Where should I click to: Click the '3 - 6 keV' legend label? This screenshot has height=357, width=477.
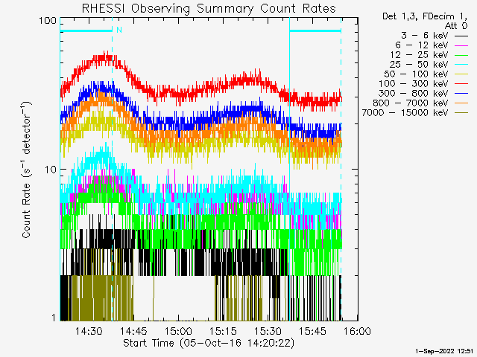coord(425,36)
